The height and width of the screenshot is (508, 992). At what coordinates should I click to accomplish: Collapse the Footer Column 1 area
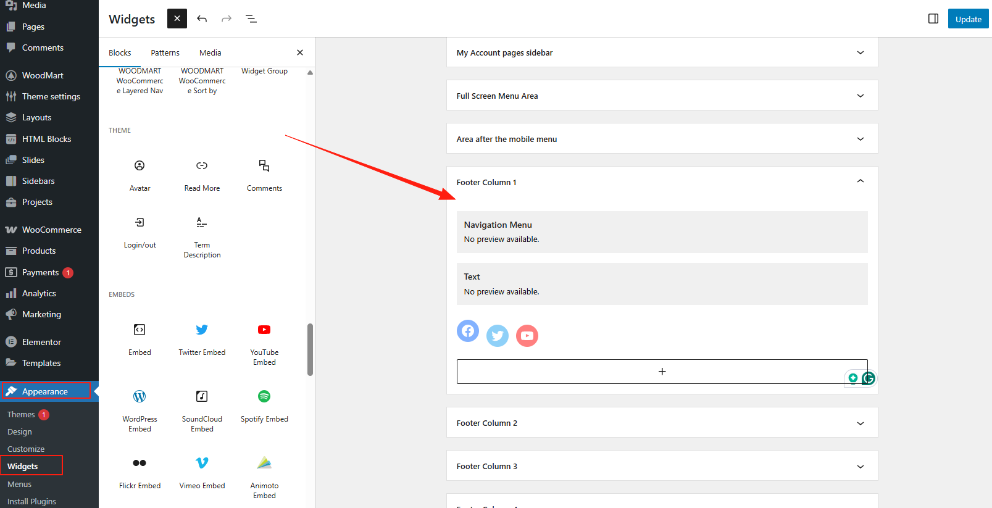[860, 181]
